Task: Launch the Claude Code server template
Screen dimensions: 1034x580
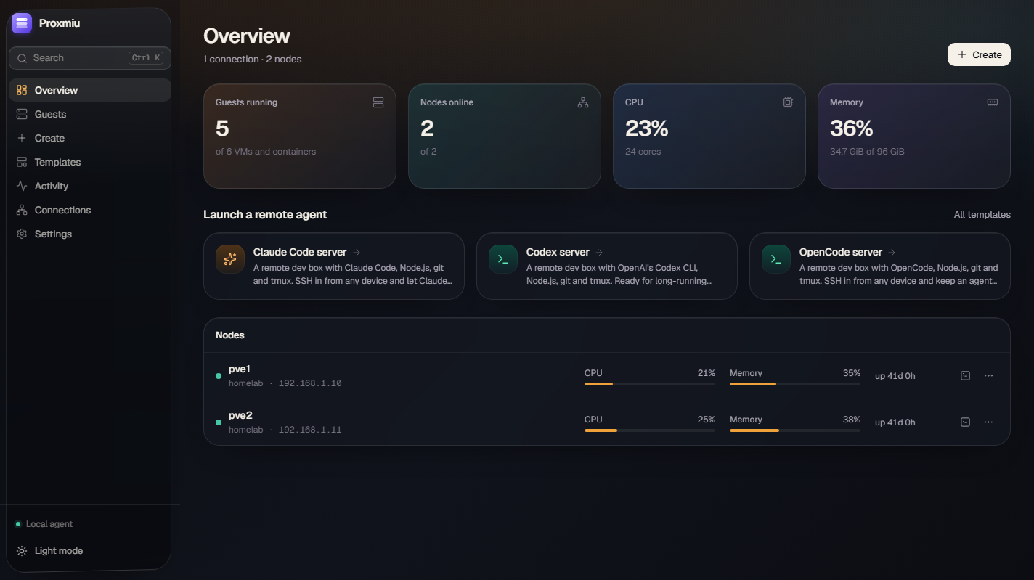Action: [x=334, y=266]
